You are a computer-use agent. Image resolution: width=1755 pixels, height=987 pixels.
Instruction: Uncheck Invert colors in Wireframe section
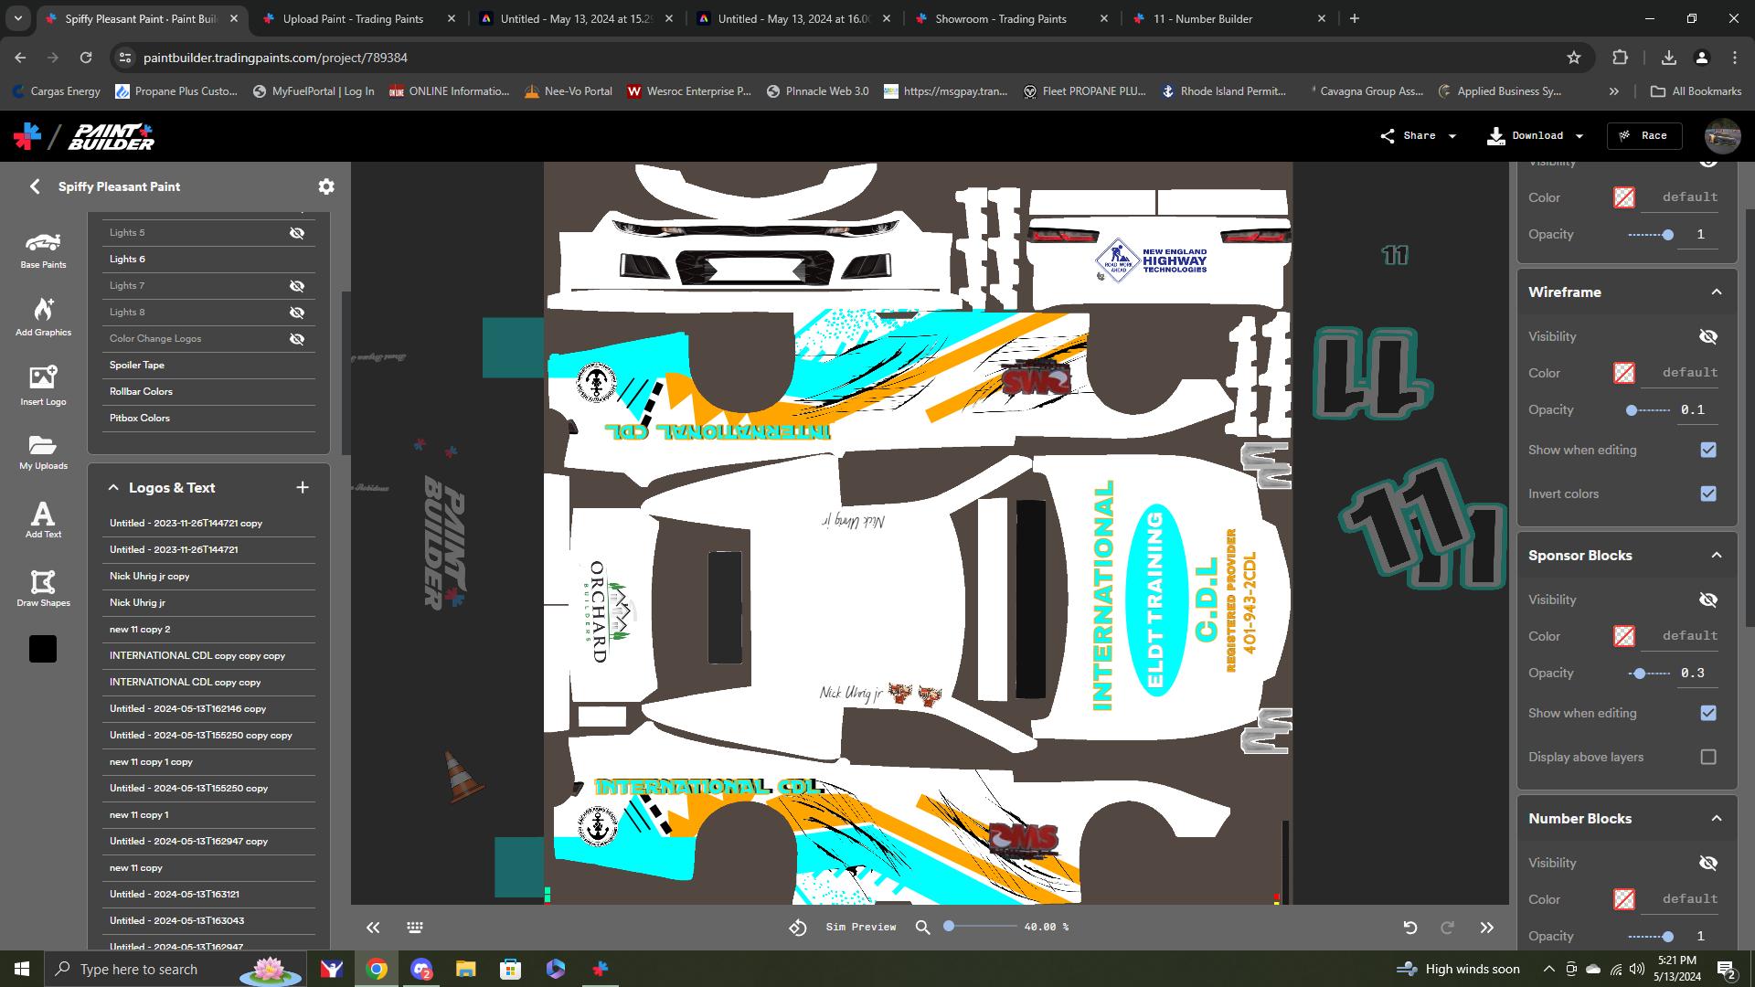click(1707, 493)
